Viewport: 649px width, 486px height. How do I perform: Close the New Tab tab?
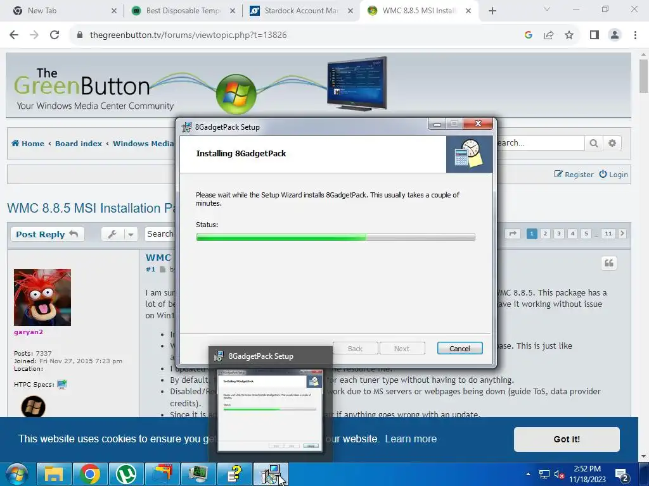point(114,11)
